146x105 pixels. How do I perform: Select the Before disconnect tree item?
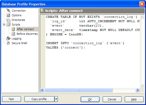(x=27, y=34)
